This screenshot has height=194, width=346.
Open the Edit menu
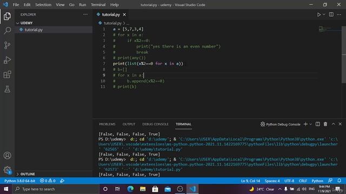pos(27,5)
